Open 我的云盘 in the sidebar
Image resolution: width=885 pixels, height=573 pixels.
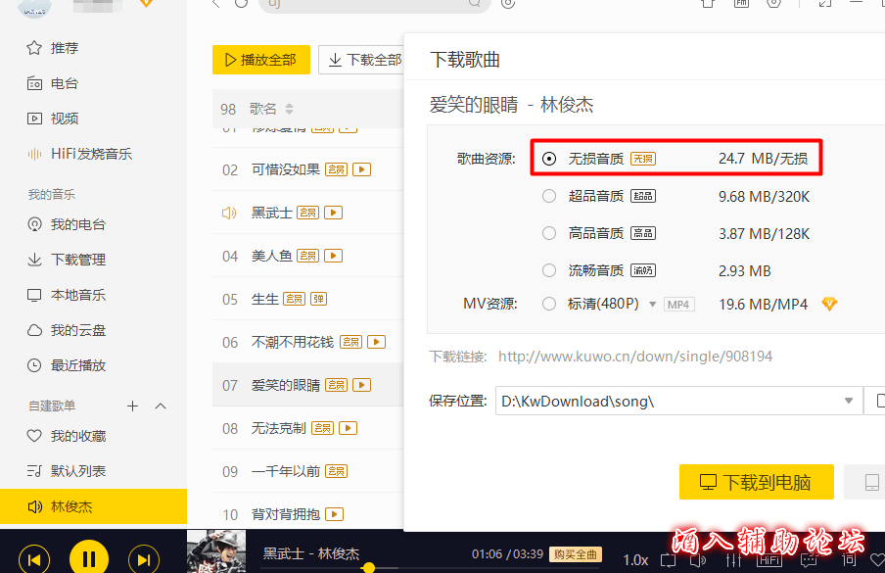(77, 330)
